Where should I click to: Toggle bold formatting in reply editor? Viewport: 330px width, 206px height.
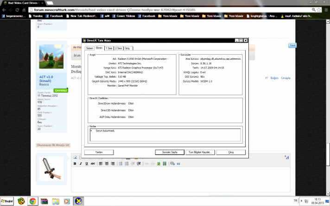[75, 163]
